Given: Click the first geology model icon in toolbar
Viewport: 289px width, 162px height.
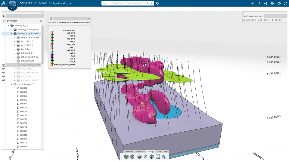Looking at the screenshot, I should [x=126, y=157].
